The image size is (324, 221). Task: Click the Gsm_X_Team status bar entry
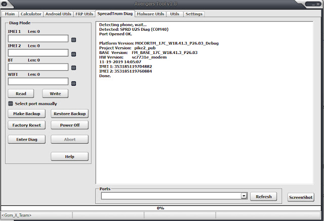[17, 215]
